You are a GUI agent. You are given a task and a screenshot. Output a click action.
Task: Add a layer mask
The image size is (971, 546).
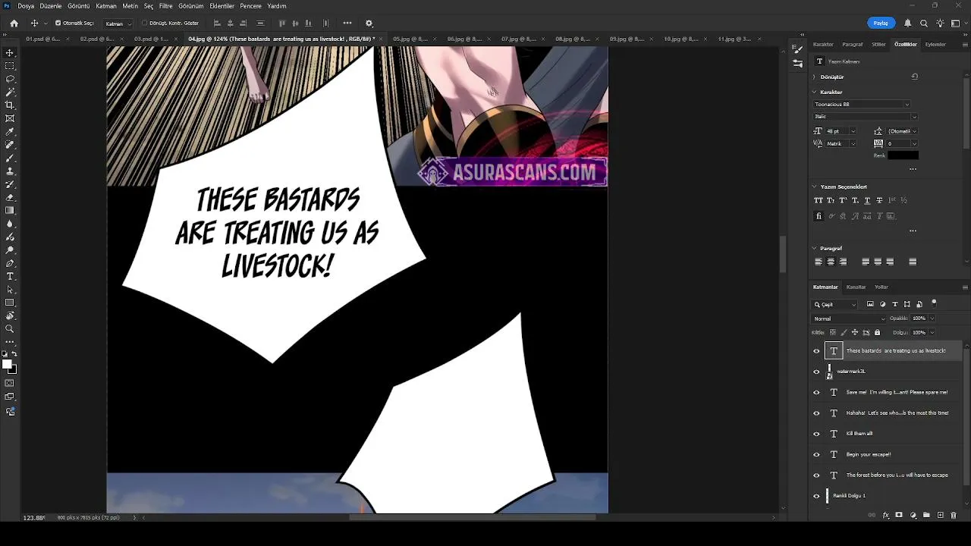[899, 516]
